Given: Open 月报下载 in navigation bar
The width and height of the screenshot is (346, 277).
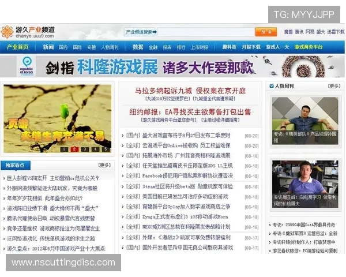Looking at the screenshot, I should tap(251, 47).
